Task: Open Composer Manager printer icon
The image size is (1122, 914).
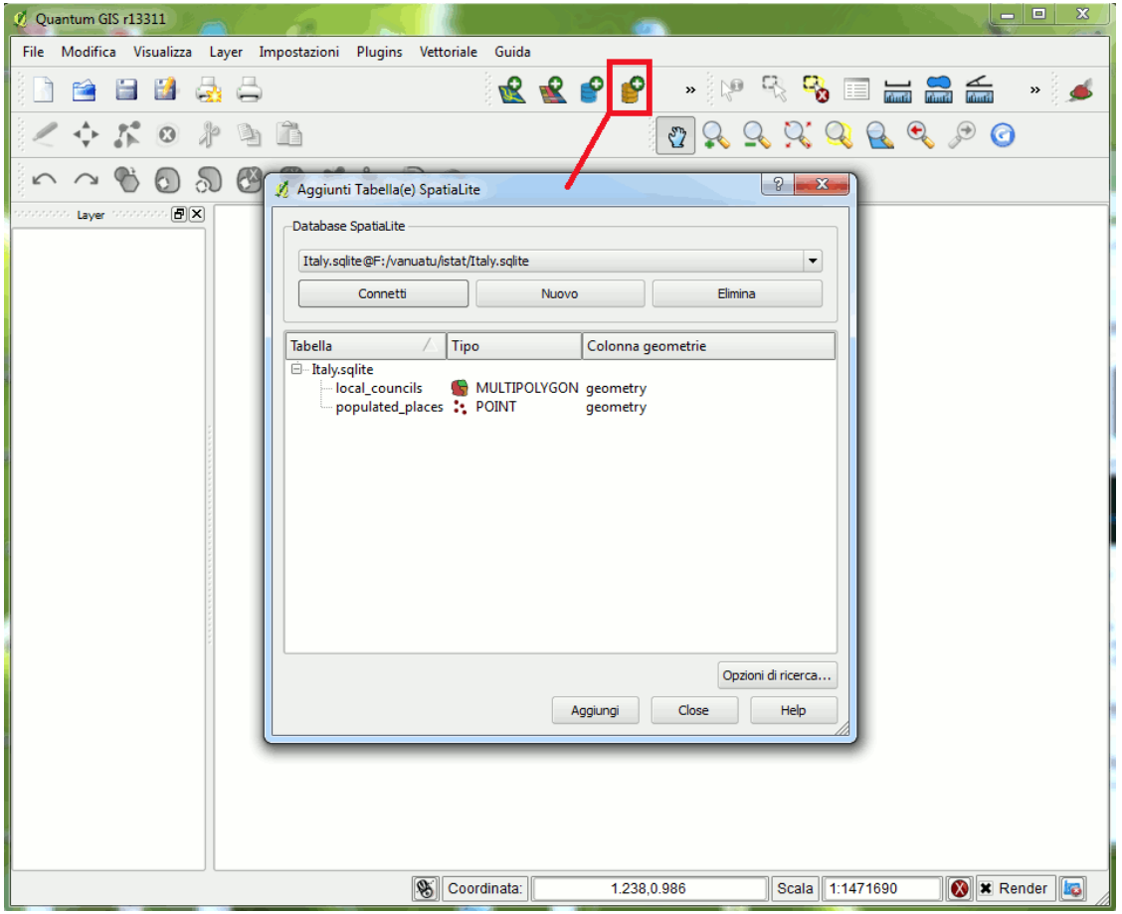Action: point(249,91)
